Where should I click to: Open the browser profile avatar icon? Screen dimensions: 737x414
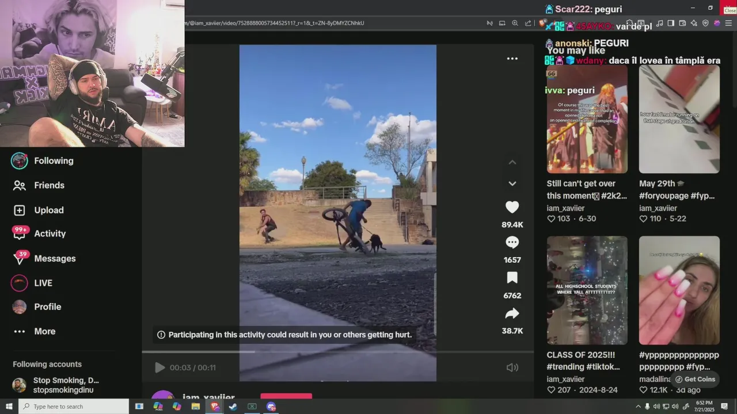click(717, 23)
